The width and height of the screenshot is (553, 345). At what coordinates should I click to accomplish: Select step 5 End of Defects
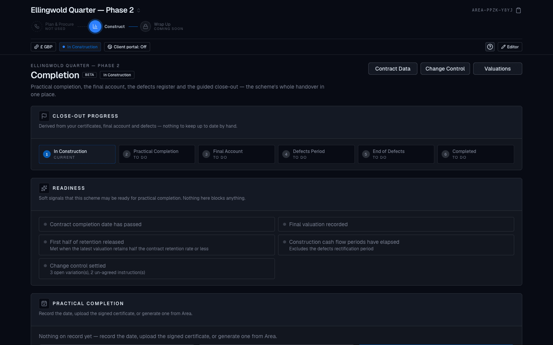(x=396, y=154)
